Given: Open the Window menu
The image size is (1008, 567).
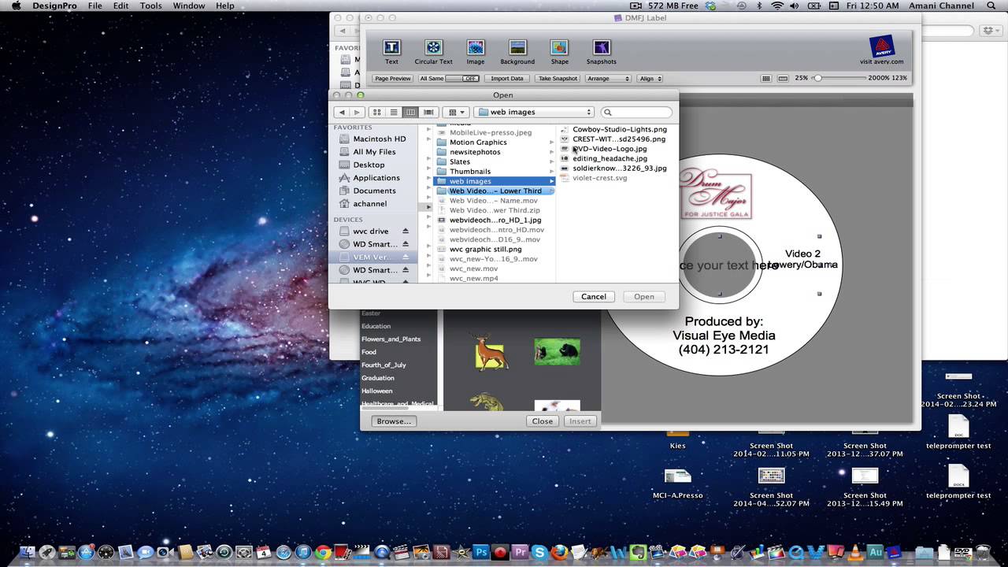Looking at the screenshot, I should 189,6.
